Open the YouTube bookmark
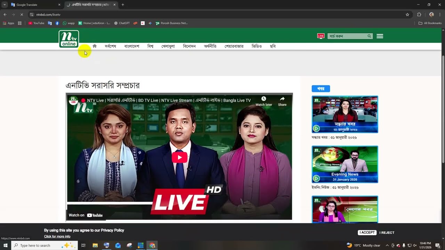The height and width of the screenshot is (250, 445). point(36,23)
